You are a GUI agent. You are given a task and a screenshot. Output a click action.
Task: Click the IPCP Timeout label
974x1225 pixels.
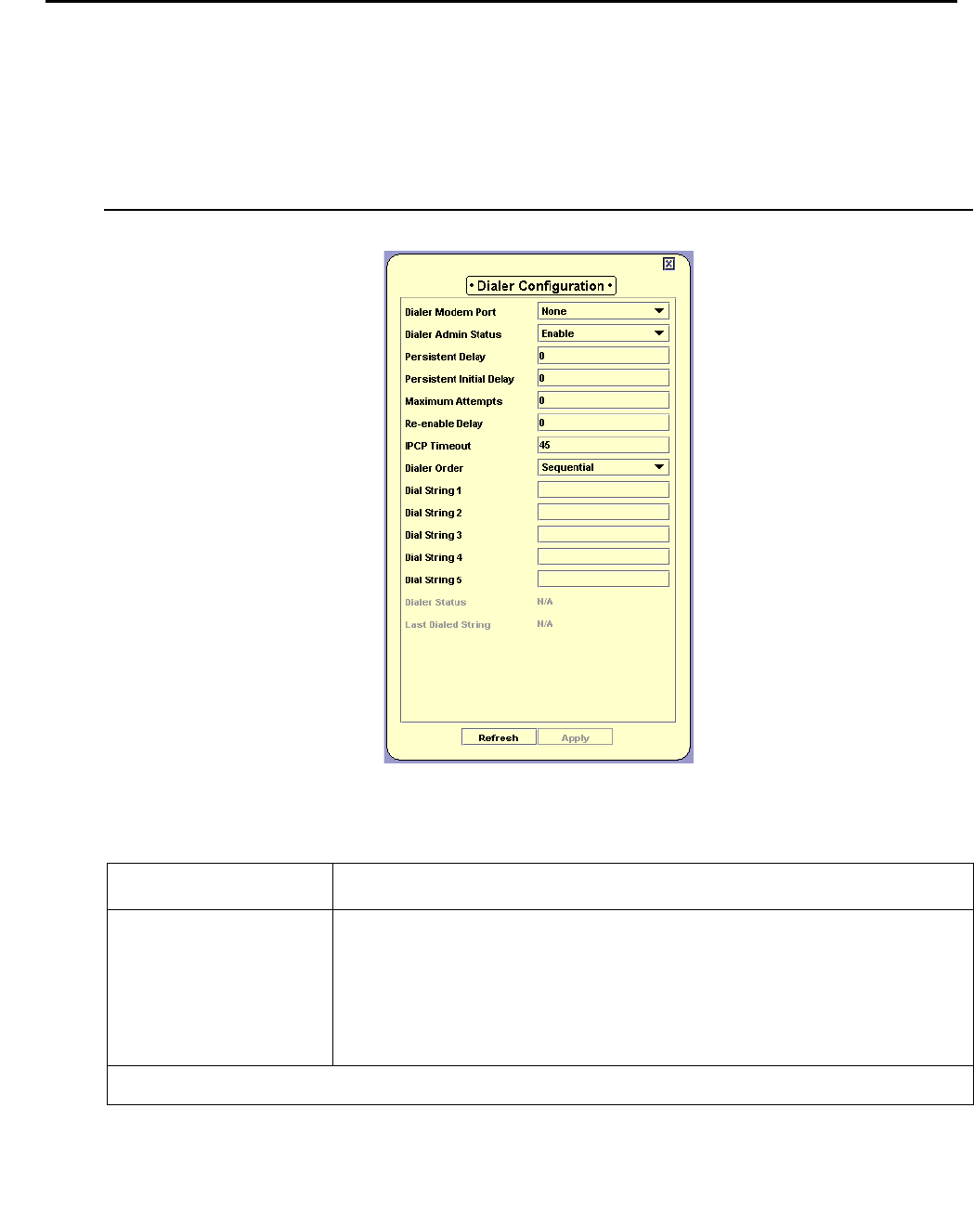437,446
